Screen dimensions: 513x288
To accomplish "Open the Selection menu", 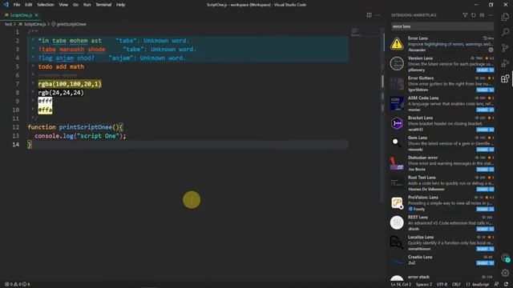I will 46,5.
